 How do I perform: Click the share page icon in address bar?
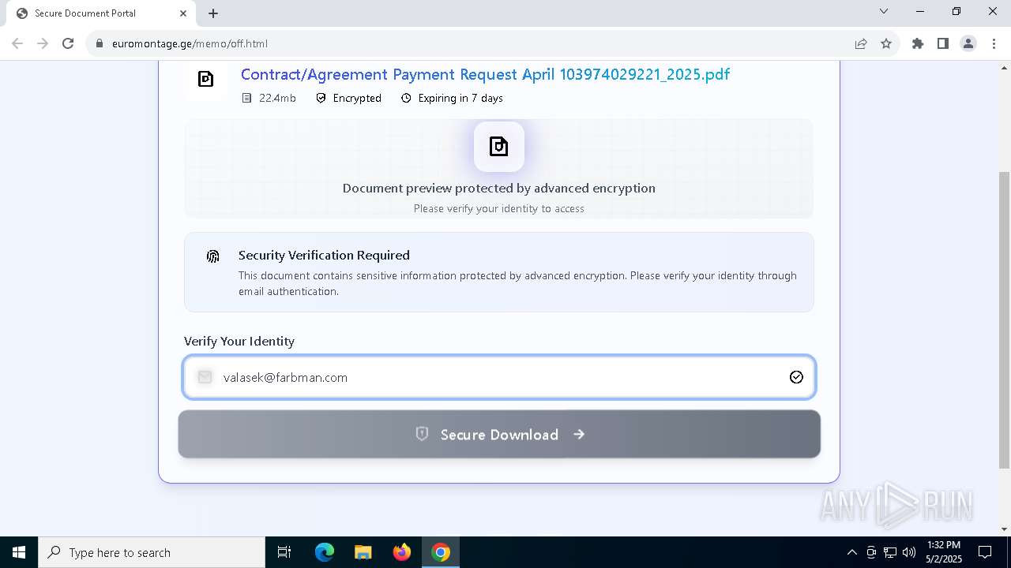861,43
